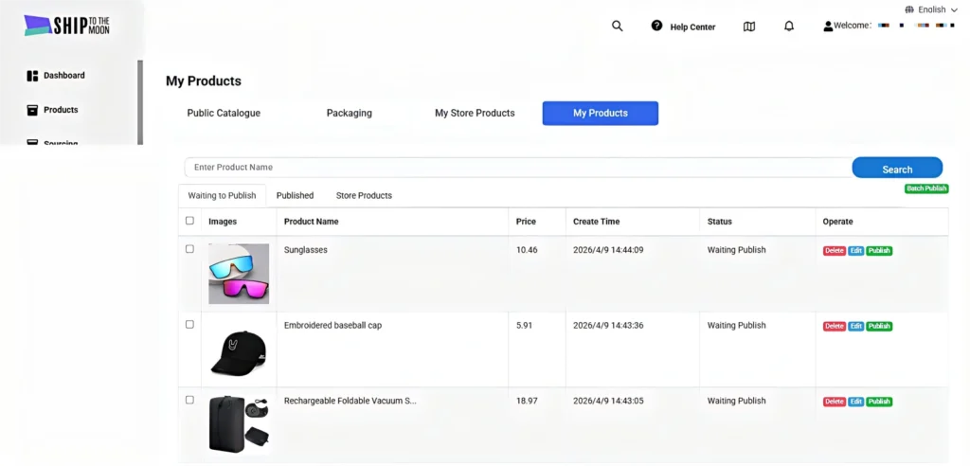Click the Product Name column header
Image resolution: width=970 pixels, height=466 pixels.
click(x=311, y=222)
